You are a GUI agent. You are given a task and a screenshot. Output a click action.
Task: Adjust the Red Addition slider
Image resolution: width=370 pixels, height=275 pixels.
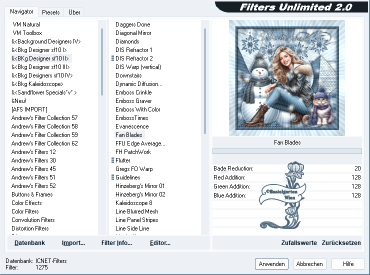coord(287,177)
